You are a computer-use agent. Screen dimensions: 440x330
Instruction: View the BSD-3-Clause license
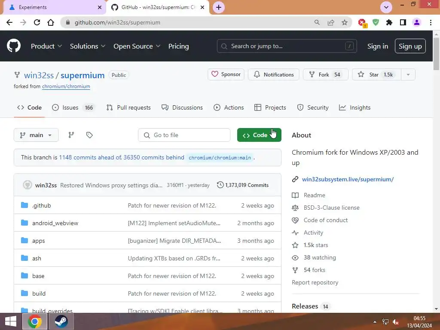click(x=331, y=208)
